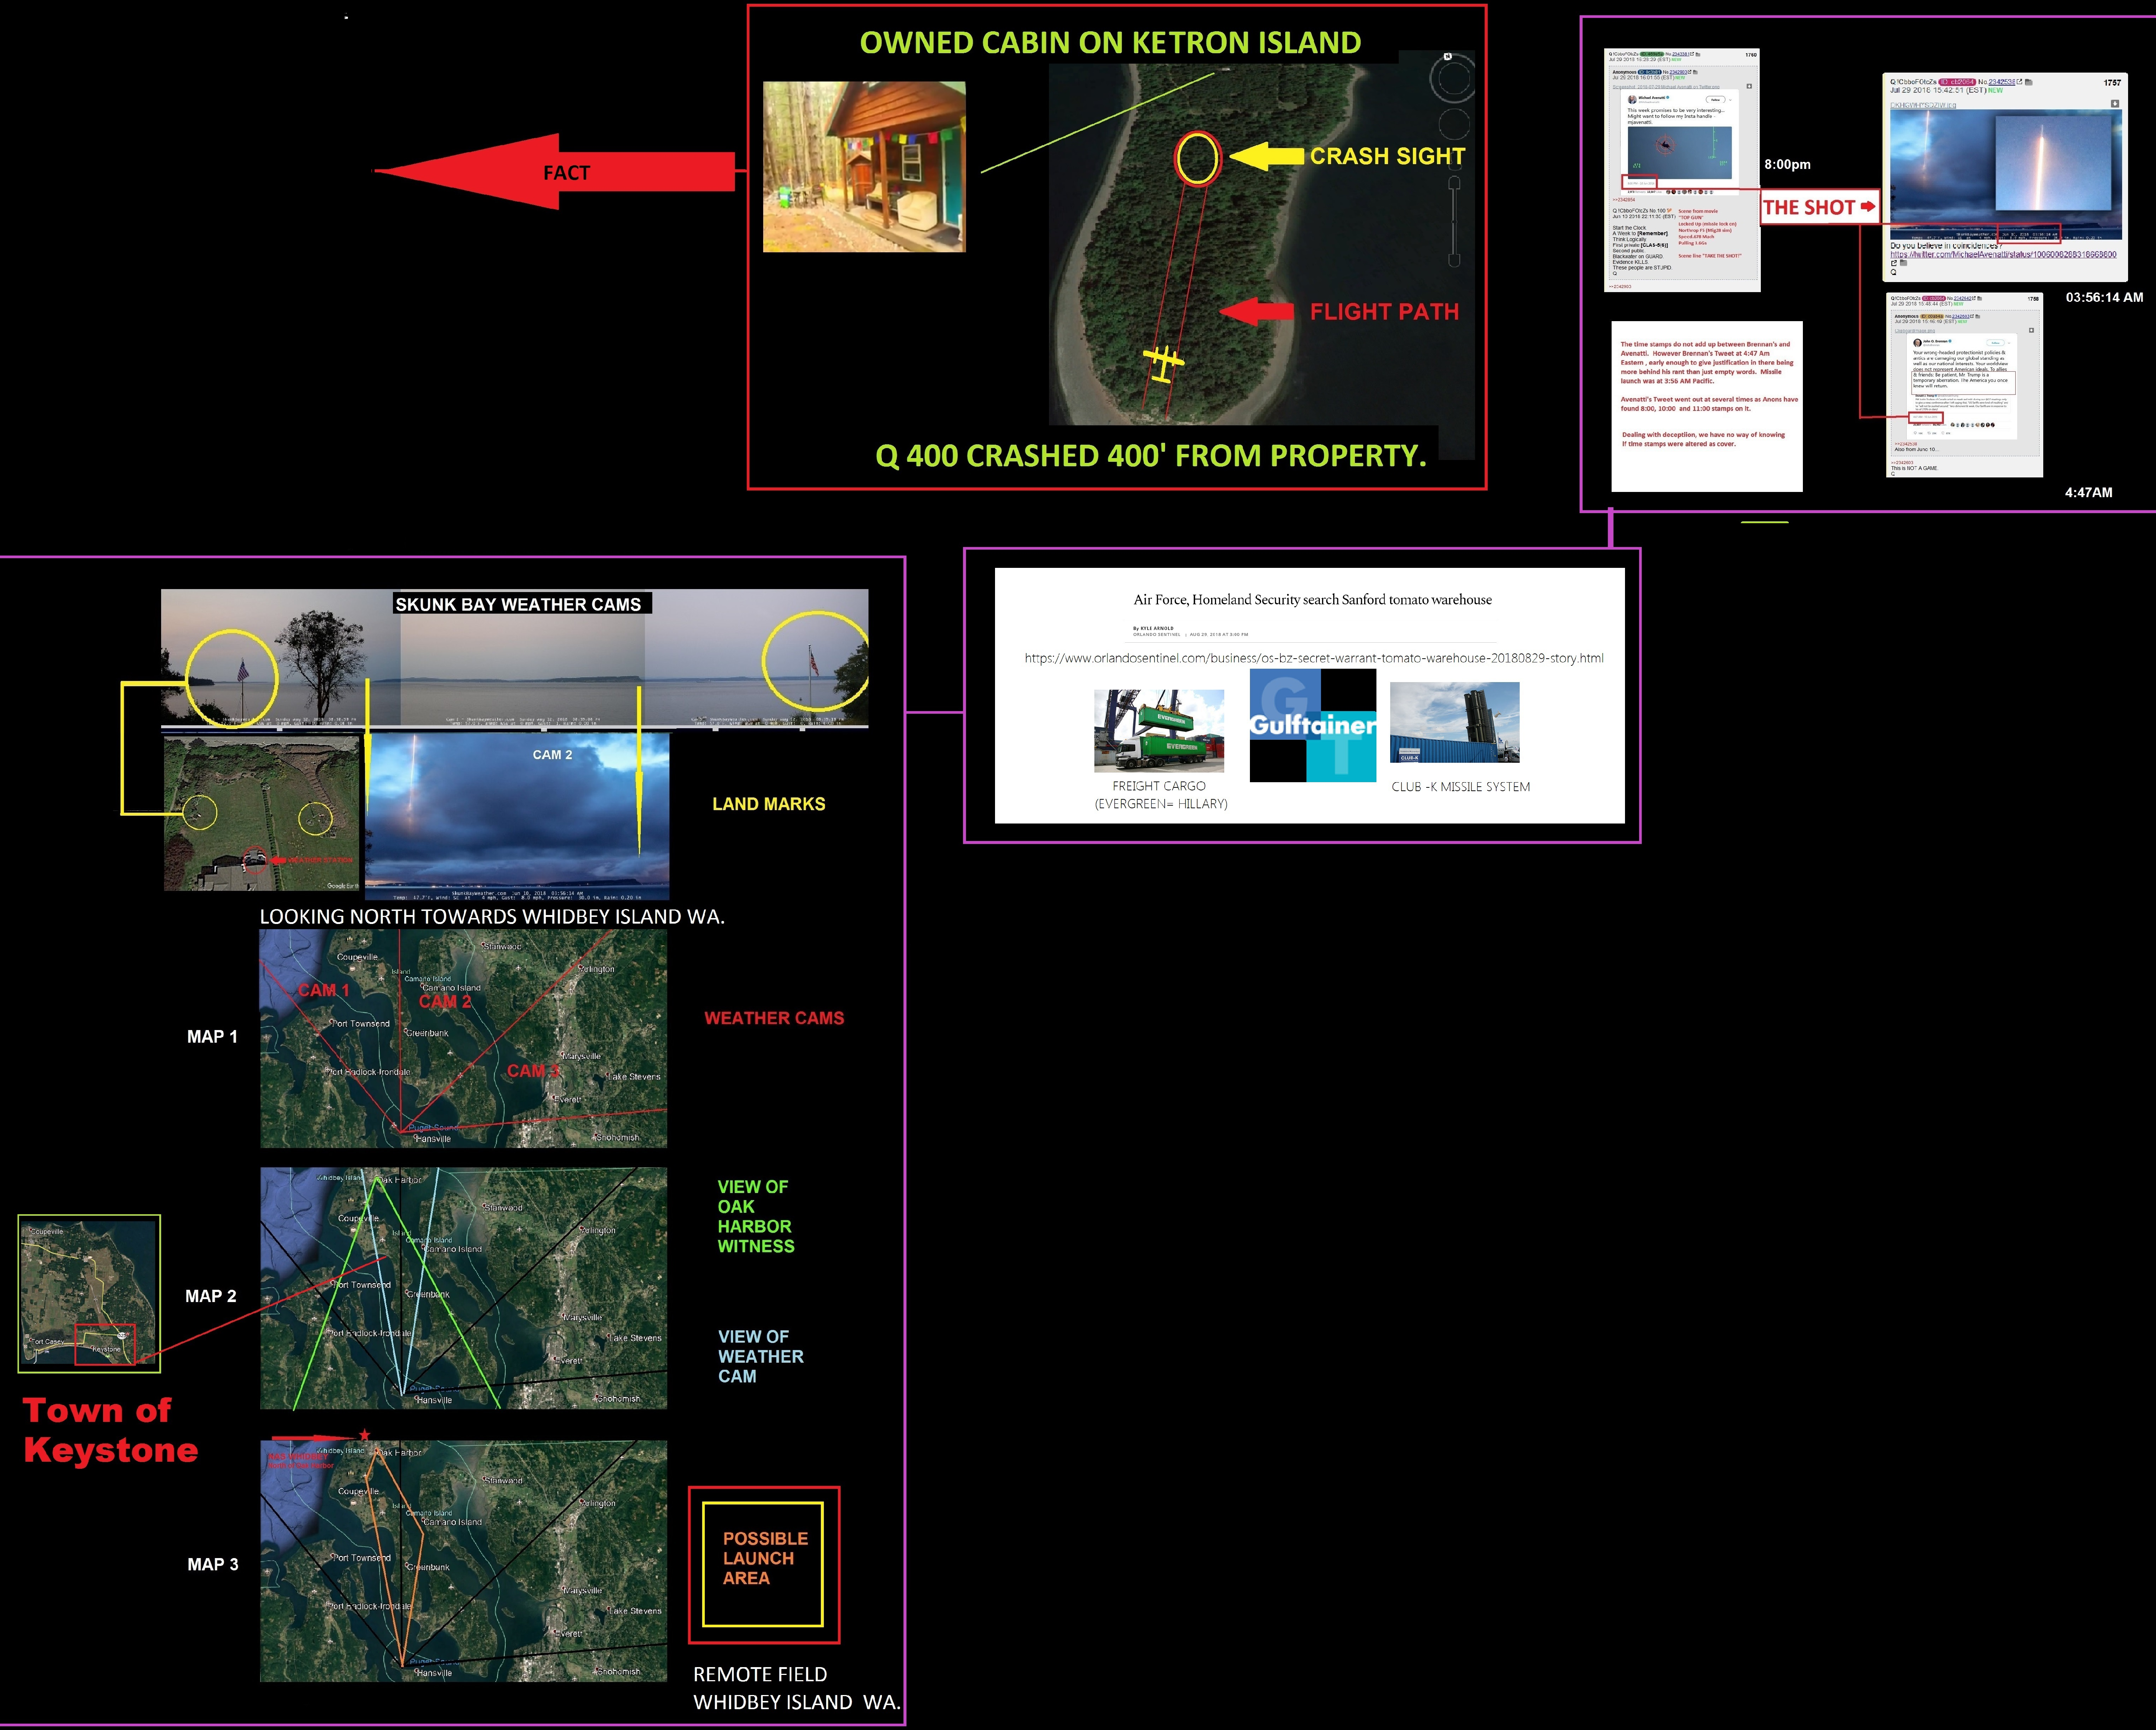Image resolution: width=2156 pixels, height=1730 pixels.
Task: Click 'Q 400 CRASHED 400' FROM PROPERTY.' caption
Action: point(1151,456)
